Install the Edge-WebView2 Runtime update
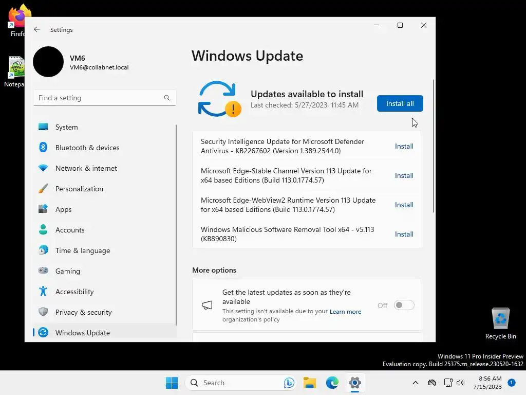 pos(404,205)
